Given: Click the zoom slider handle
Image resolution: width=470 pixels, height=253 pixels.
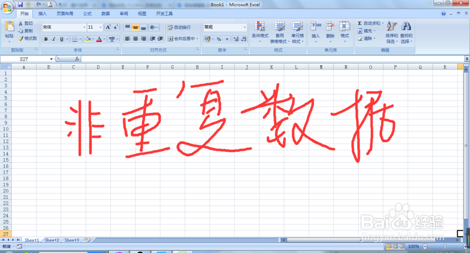Looking at the screenshot, I should tap(445, 246).
